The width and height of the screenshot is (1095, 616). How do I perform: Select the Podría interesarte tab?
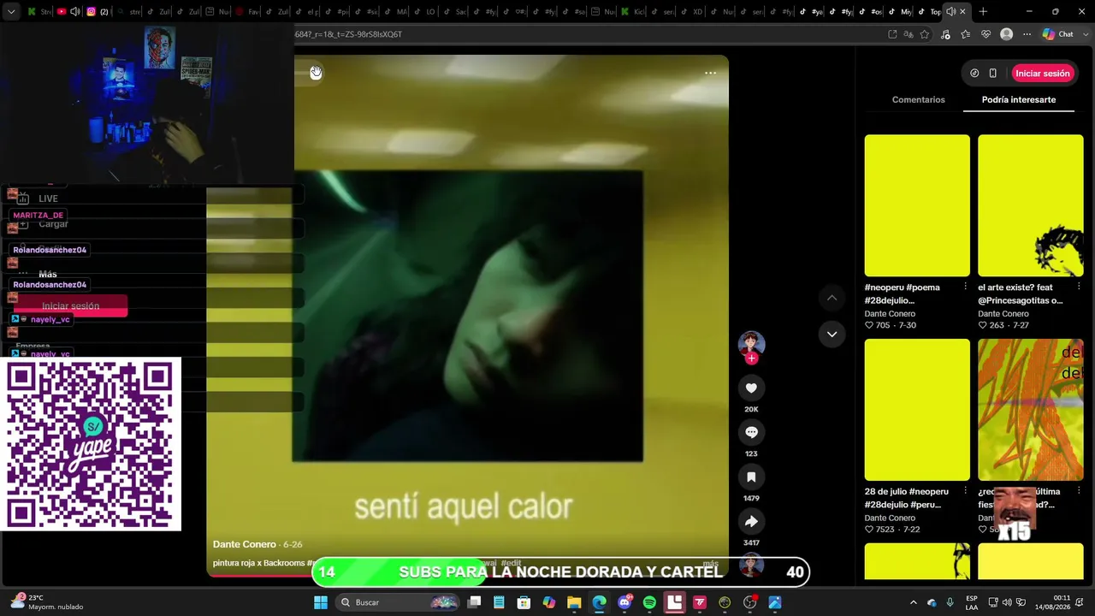click(1019, 100)
